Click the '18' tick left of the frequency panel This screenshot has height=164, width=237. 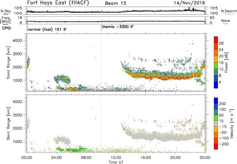pos(20,18)
